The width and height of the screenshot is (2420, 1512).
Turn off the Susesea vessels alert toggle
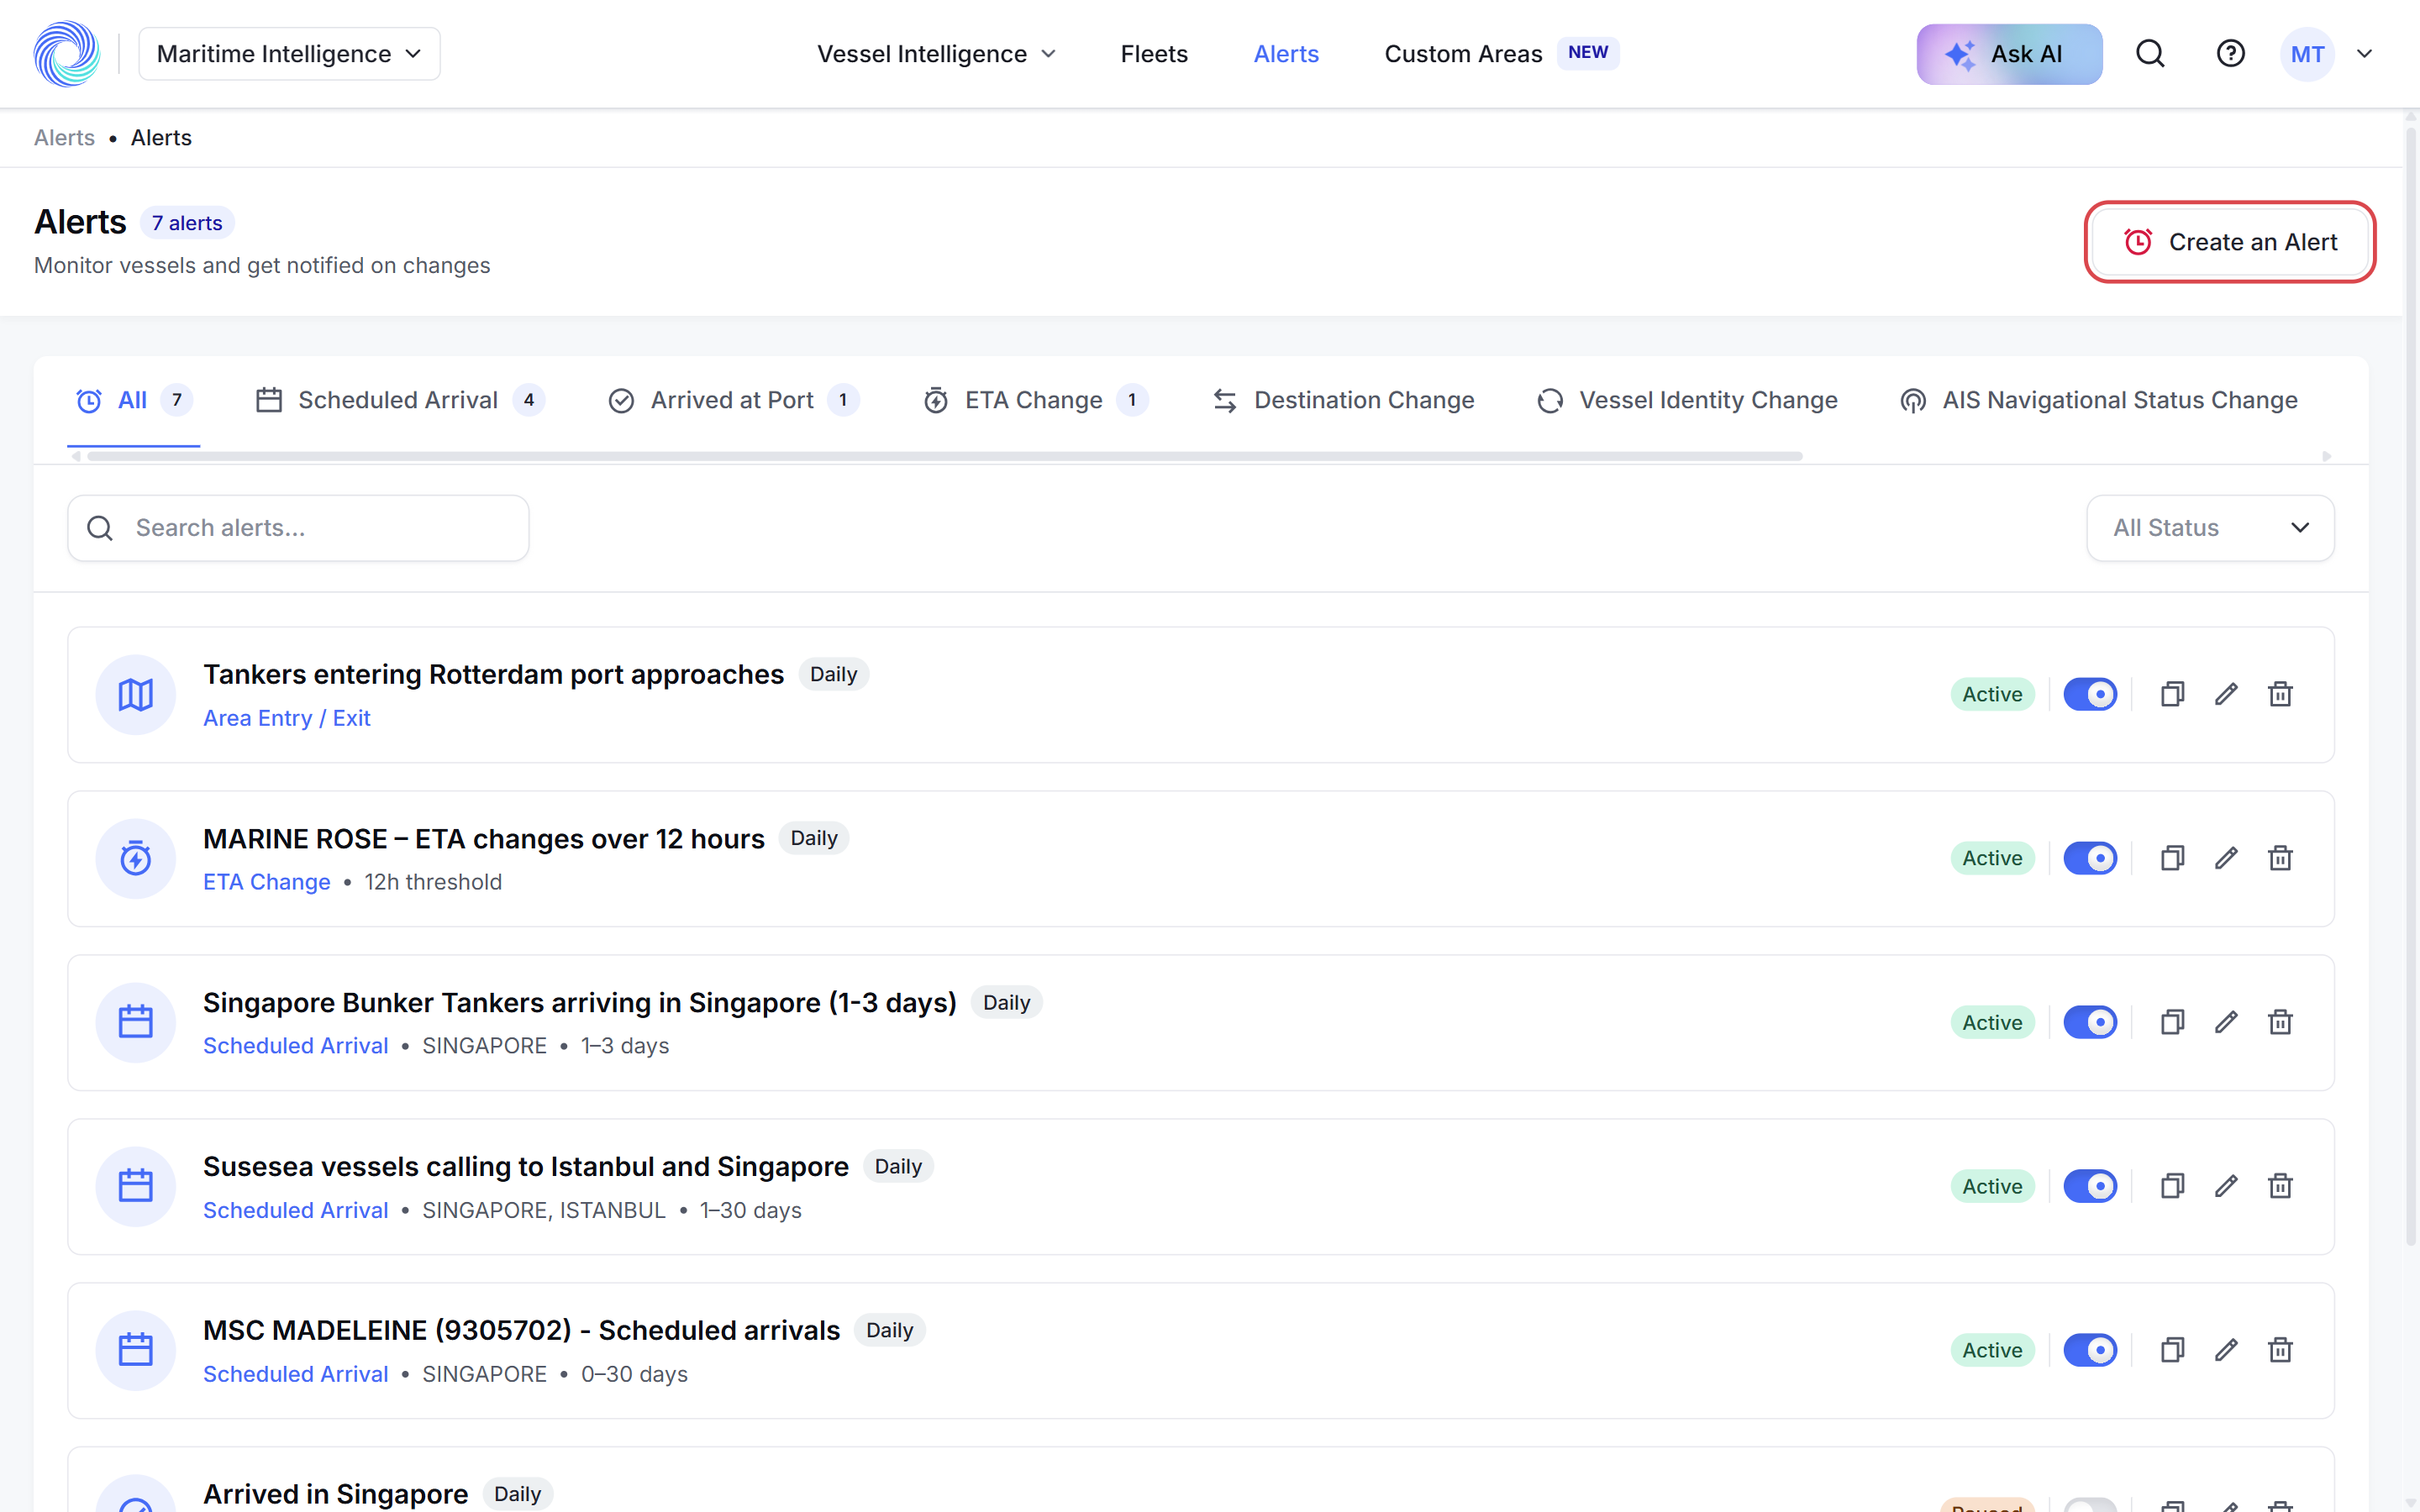tap(2090, 1186)
